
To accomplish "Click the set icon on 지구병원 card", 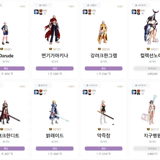I will click(134, 92).
